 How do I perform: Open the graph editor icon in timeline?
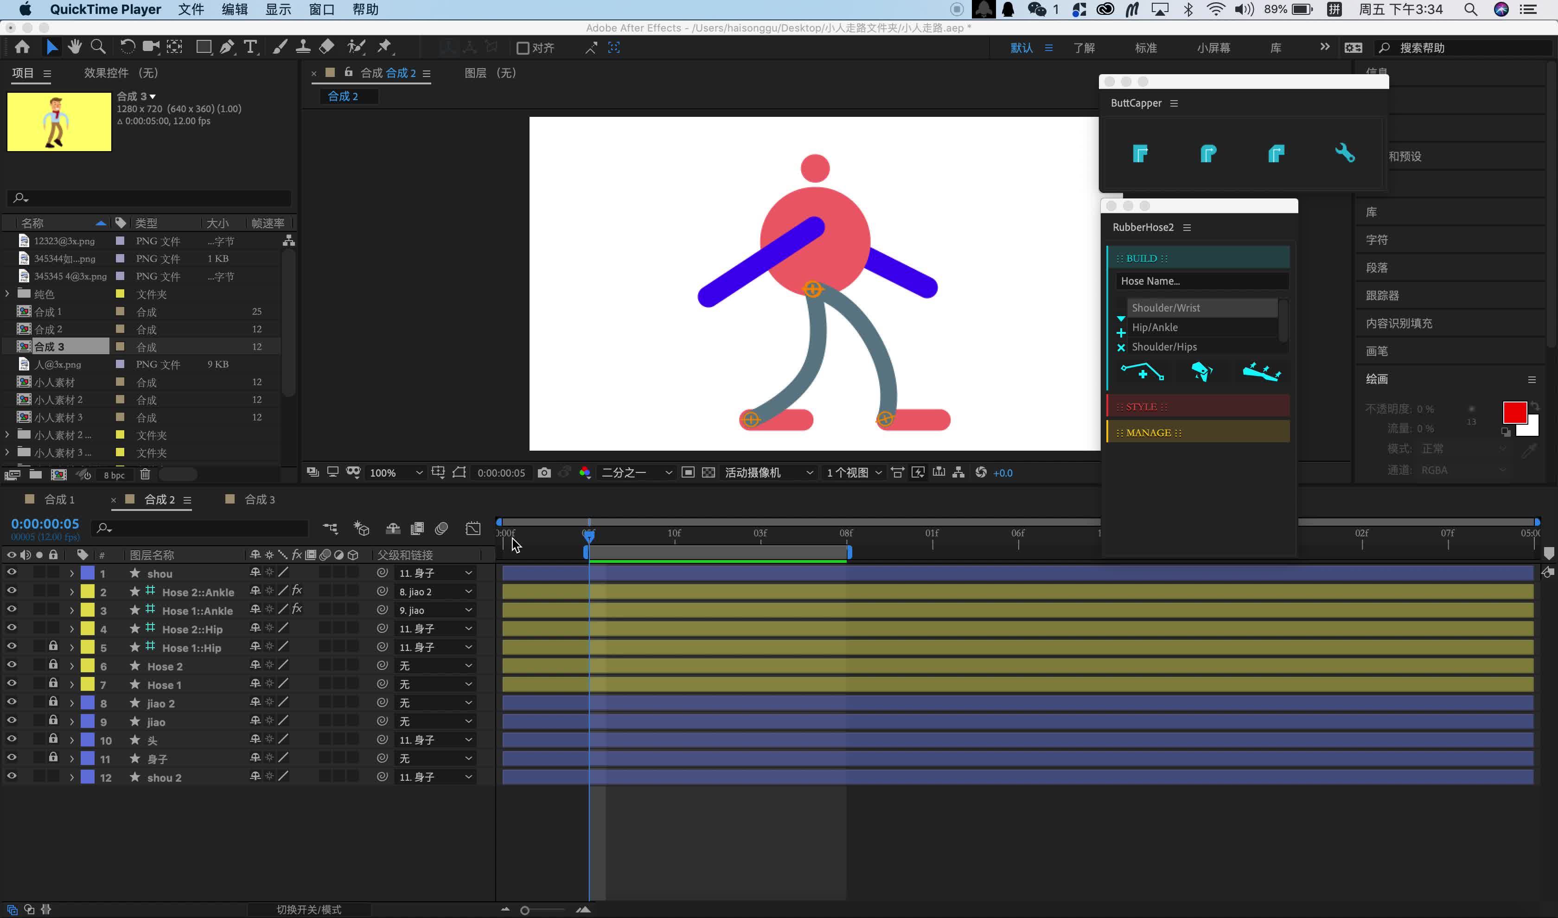[473, 528]
